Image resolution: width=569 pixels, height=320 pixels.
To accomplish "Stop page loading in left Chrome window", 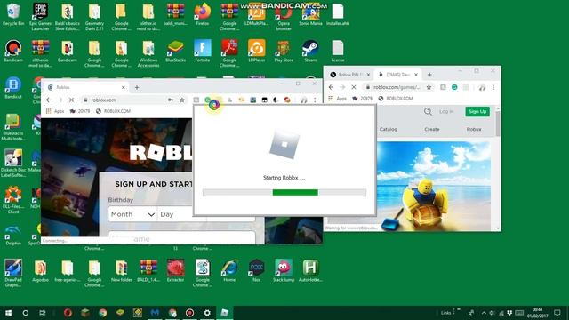I will (x=71, y=100).
